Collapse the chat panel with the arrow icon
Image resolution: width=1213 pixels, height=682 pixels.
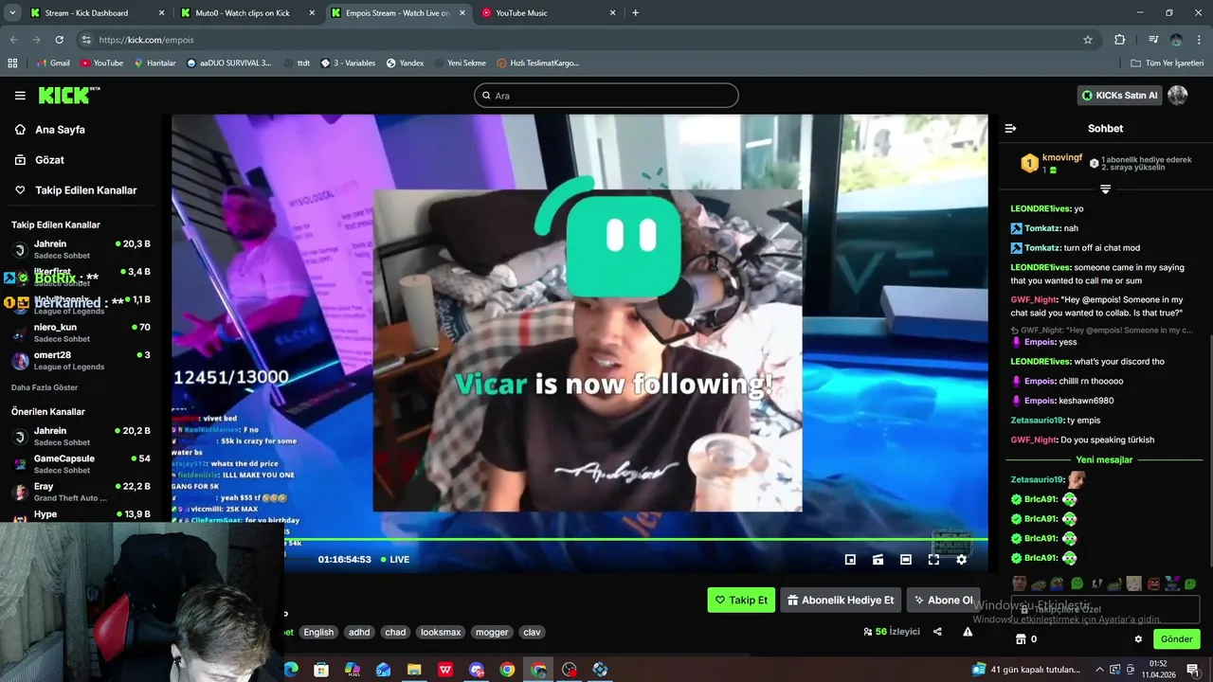[1010, 128]
